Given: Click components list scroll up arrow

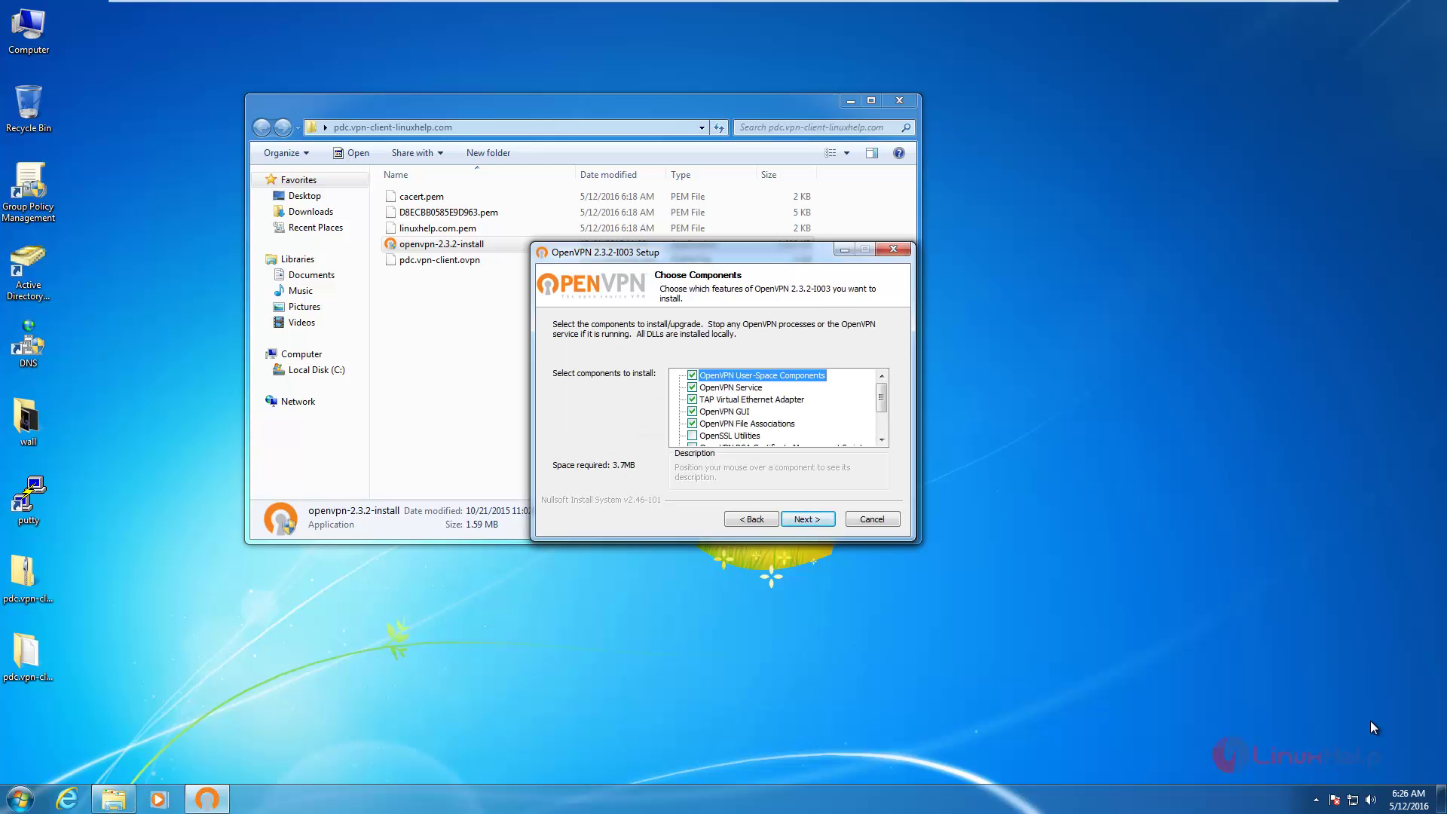Looking at the screenshot, I should 881,375.
